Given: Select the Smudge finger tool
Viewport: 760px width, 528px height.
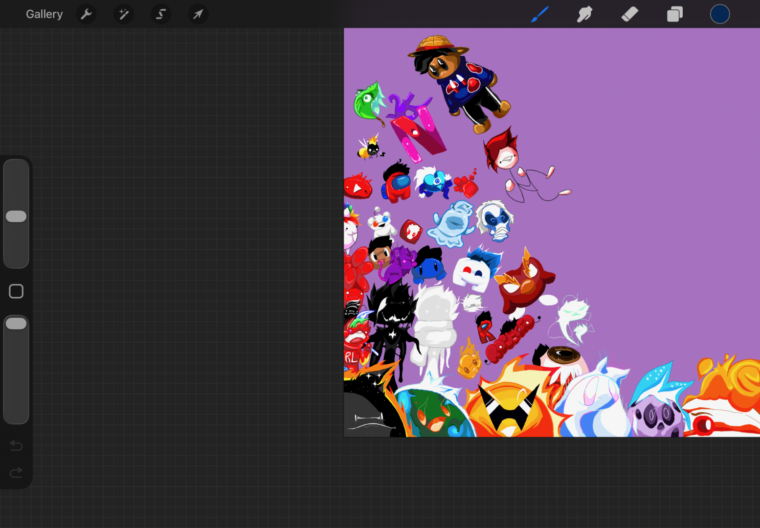Looking at the screenshot, I should [584, 14].
